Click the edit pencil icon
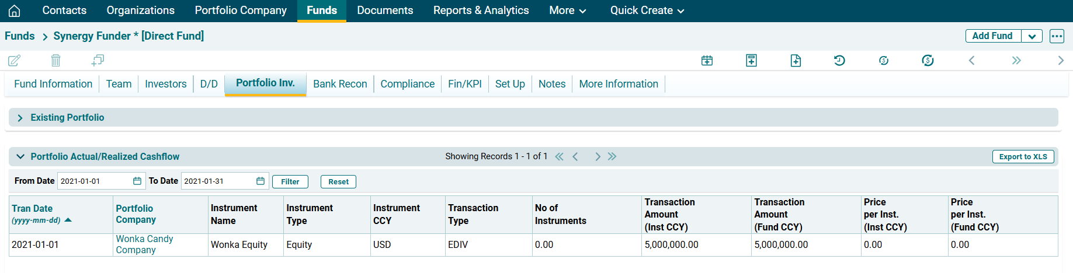Viewport: 1073px width, 273px height. (x=14, y=60)
